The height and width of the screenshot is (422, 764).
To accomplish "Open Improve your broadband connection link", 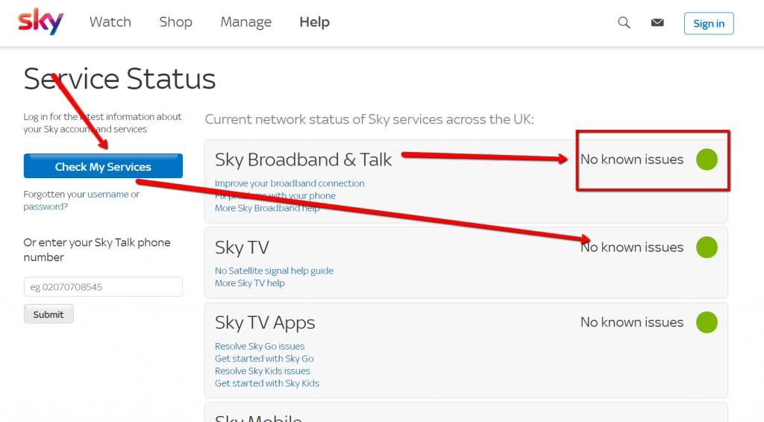I will (289, 183).
